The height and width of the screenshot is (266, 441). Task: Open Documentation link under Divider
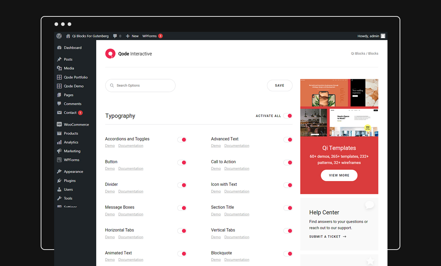[x=131, y=191]
